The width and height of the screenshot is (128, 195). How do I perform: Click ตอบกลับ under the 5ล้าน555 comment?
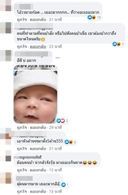(x=38, y=149)
